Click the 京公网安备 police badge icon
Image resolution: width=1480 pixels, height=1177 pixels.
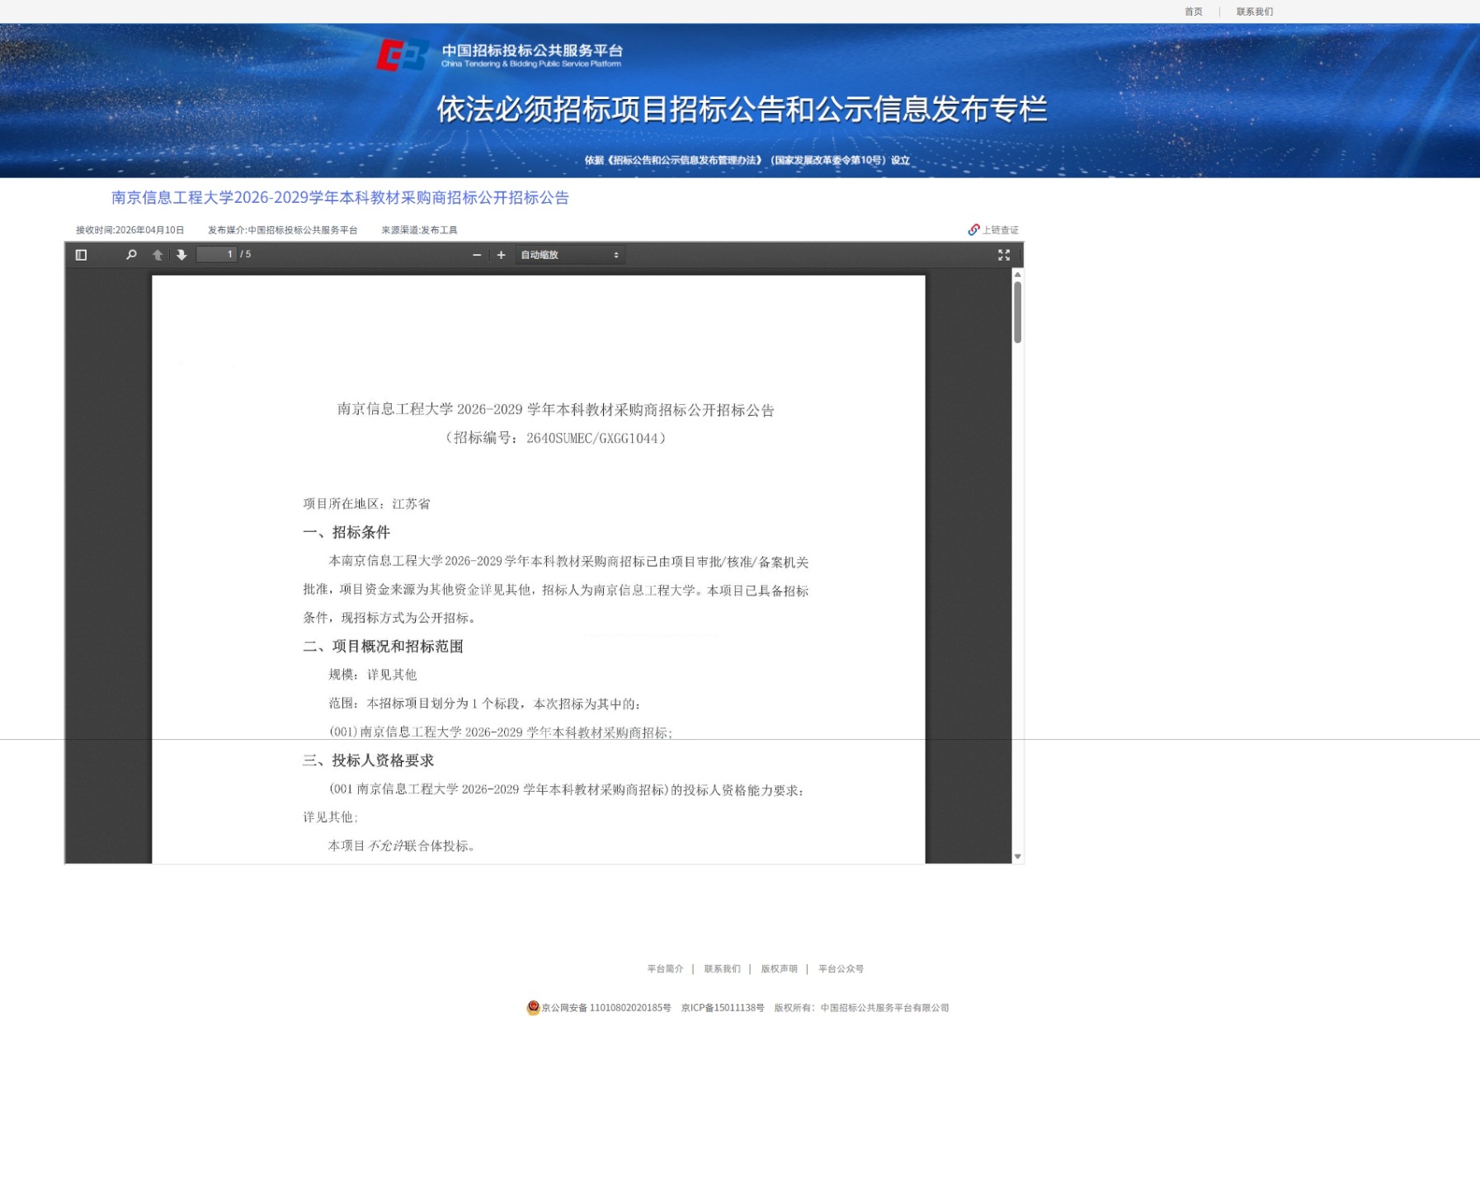coord(533,1008)
